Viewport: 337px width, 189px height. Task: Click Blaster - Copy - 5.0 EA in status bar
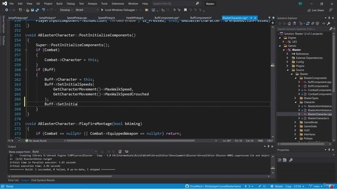(x=288, y=186)
